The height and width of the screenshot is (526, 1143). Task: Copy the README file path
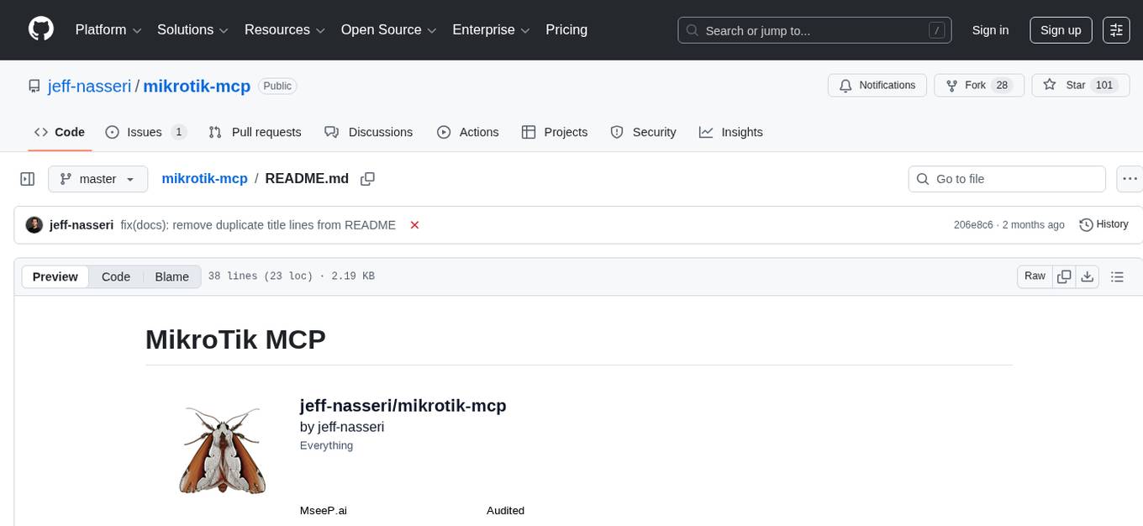(367, 178)
